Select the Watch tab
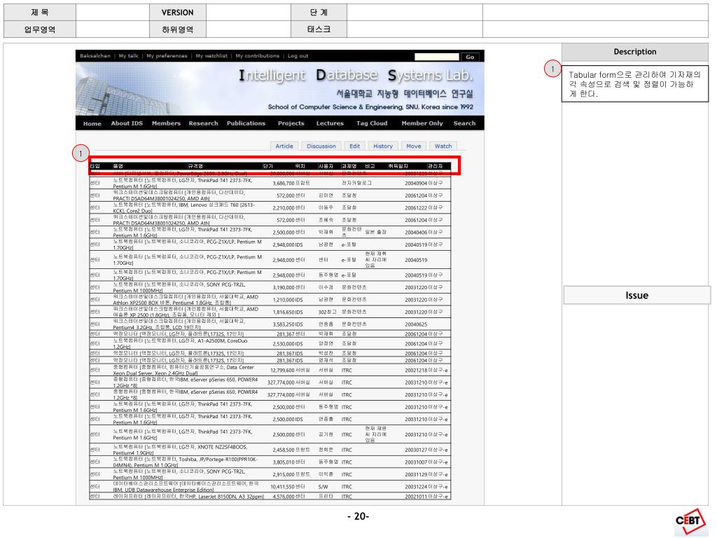This screenshot has height=538, width=717. [443, 146]
